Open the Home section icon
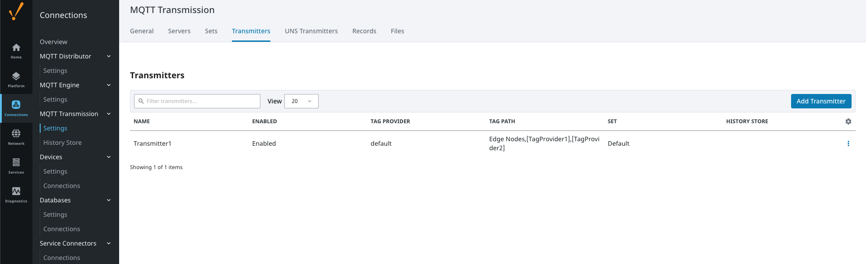This screenshot has width=866, height=264. tap(16, 50)
